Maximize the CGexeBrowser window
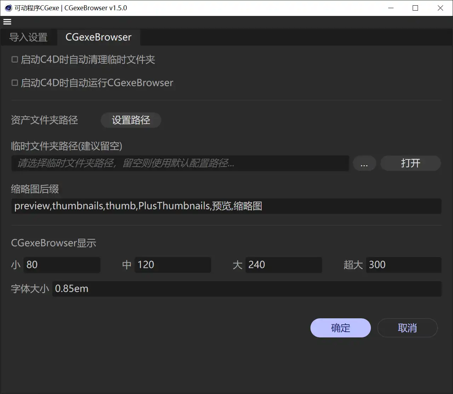 click(415, 8)
